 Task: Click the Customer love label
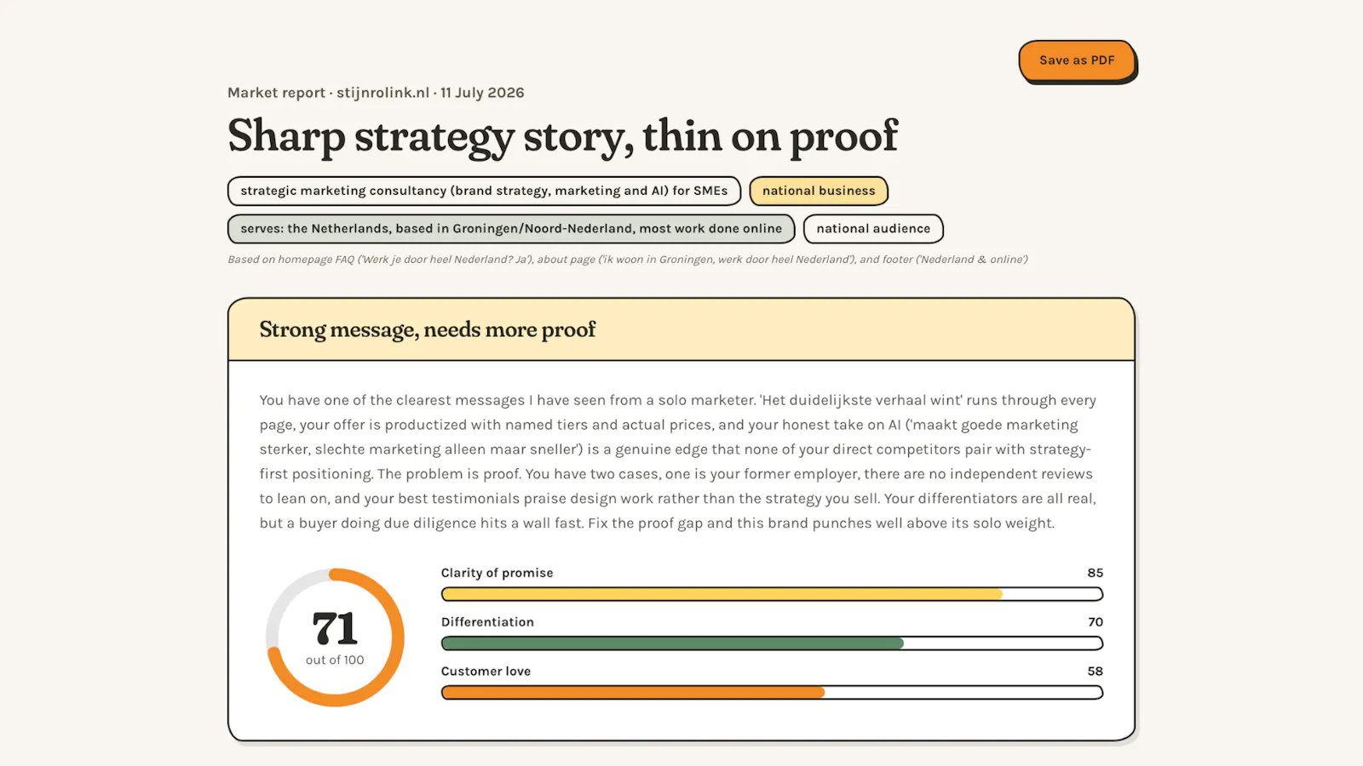point(486,672)
